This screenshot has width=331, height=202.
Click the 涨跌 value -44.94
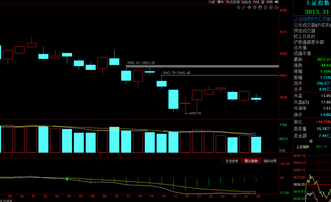click(x=325, y=65)
